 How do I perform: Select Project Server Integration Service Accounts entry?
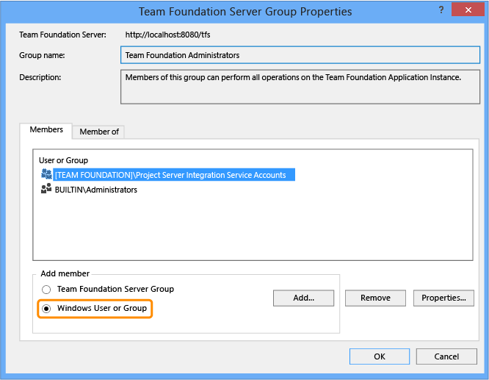coord(174,175)
